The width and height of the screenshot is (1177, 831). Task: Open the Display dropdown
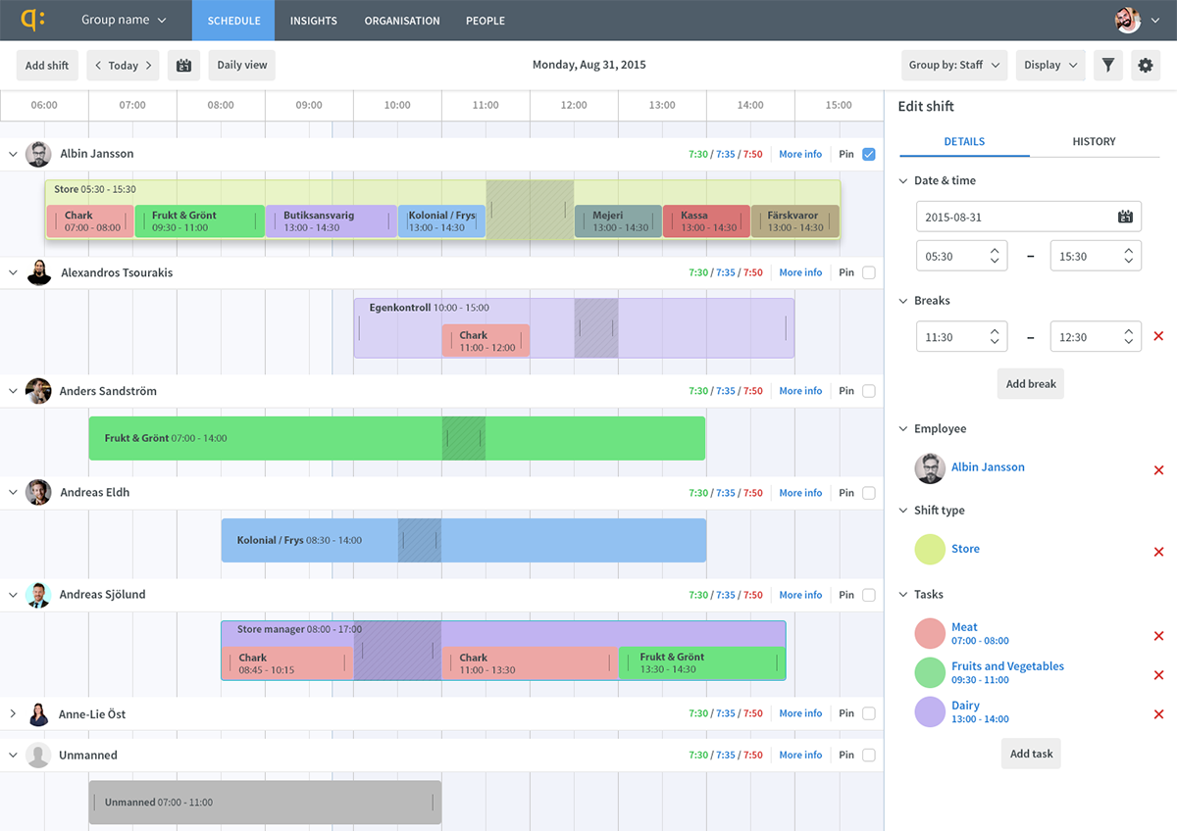point(1050,66)
